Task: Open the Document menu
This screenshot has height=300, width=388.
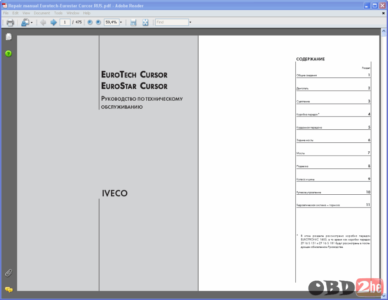Action: point(42,13)
